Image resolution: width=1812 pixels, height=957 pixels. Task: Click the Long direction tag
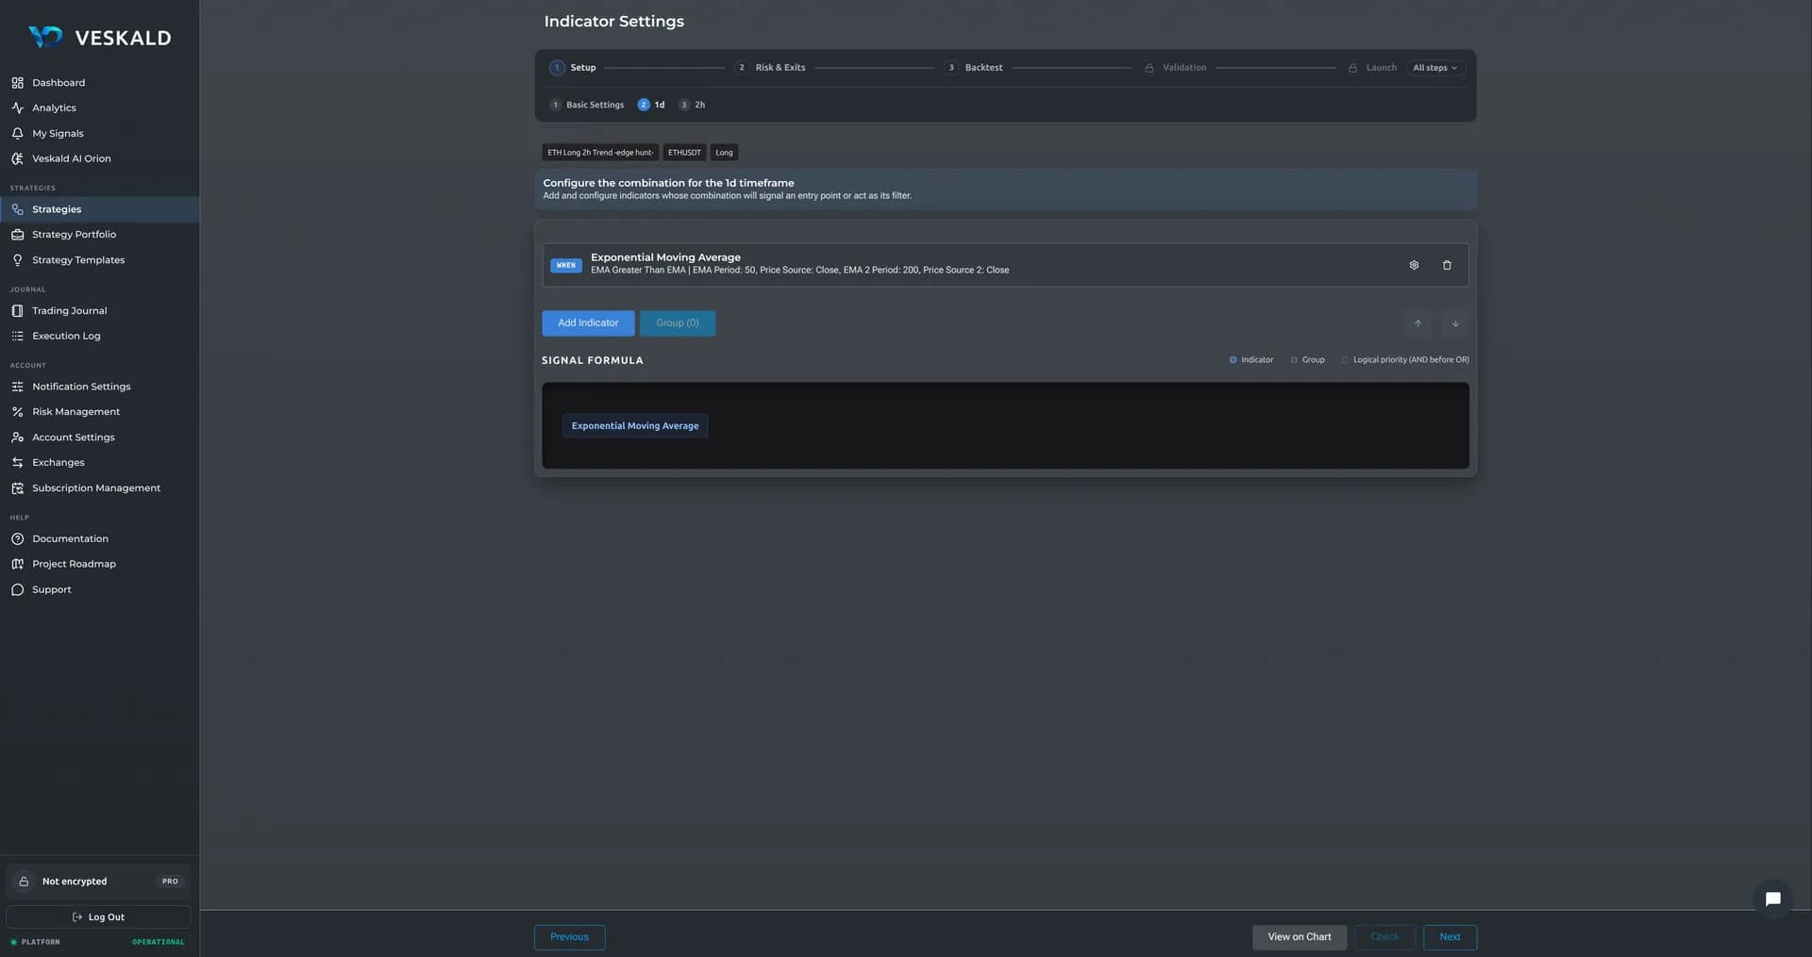pos(724,153)
